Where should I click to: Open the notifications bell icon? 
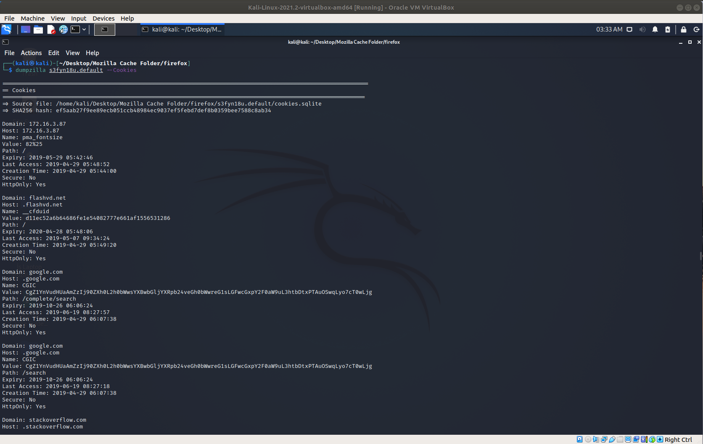pos(655,29)
